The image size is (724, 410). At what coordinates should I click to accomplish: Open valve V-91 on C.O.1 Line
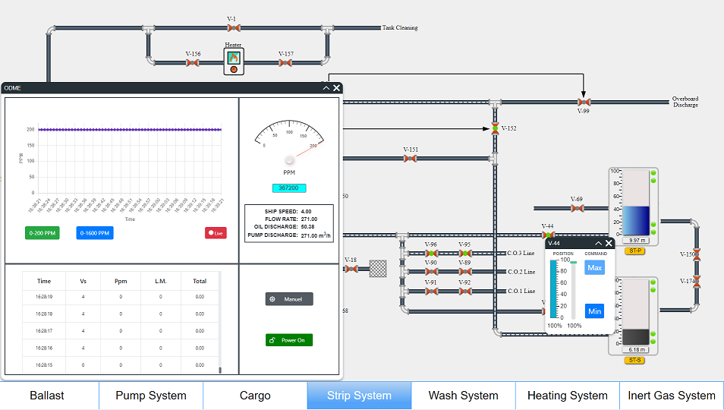[431, 292]
